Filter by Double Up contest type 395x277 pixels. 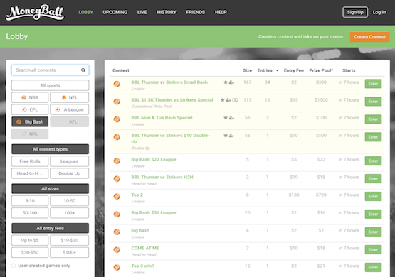pyautogui.click(x=70, y=173)
